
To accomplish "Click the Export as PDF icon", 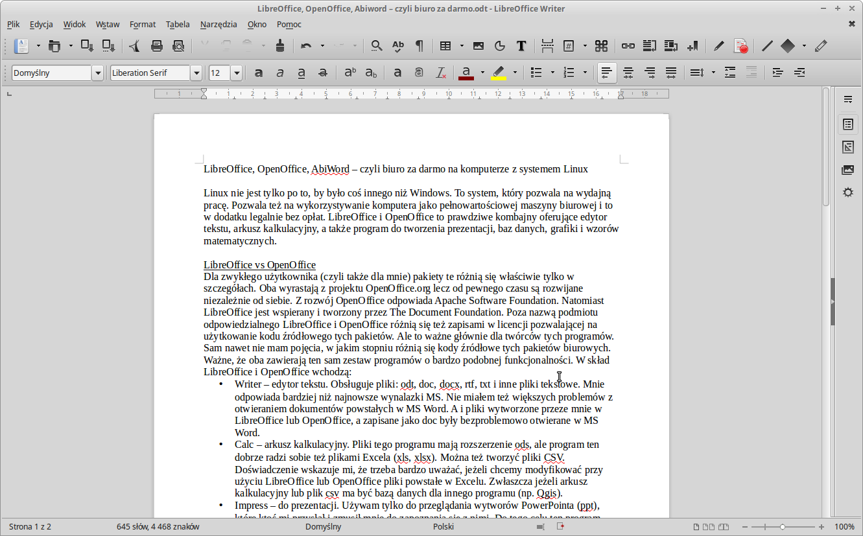I will [135, 46].
